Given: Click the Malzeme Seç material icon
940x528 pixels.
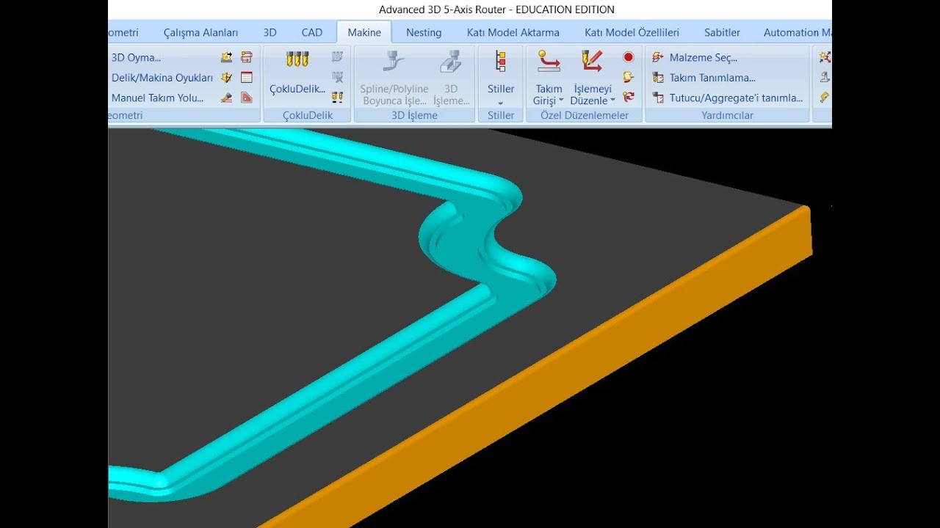Looking at the screenshot, I should point(658,57).
